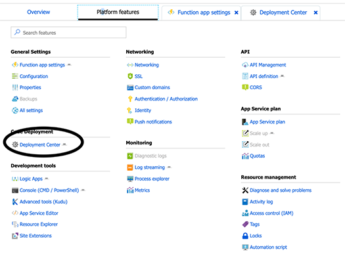
Task: Close the Deployment Center tab
Action: [315, 12]
